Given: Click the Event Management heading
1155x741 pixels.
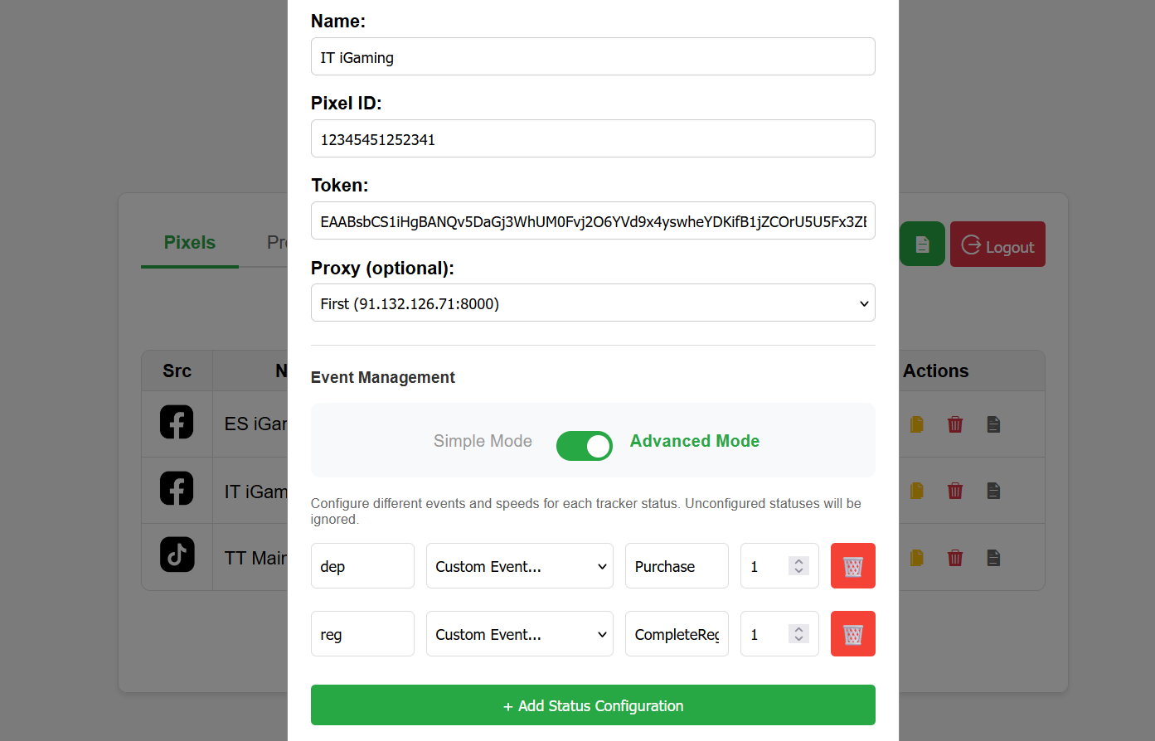Looking at the screenshot, I should [383, 377].
